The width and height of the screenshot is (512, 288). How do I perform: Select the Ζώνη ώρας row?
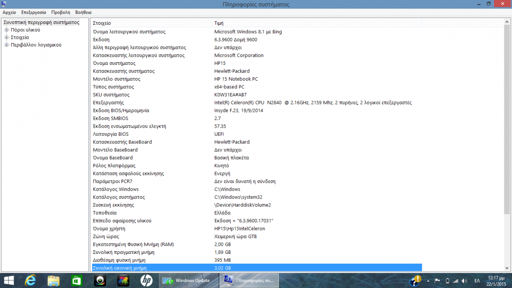[x=257, y=236]
